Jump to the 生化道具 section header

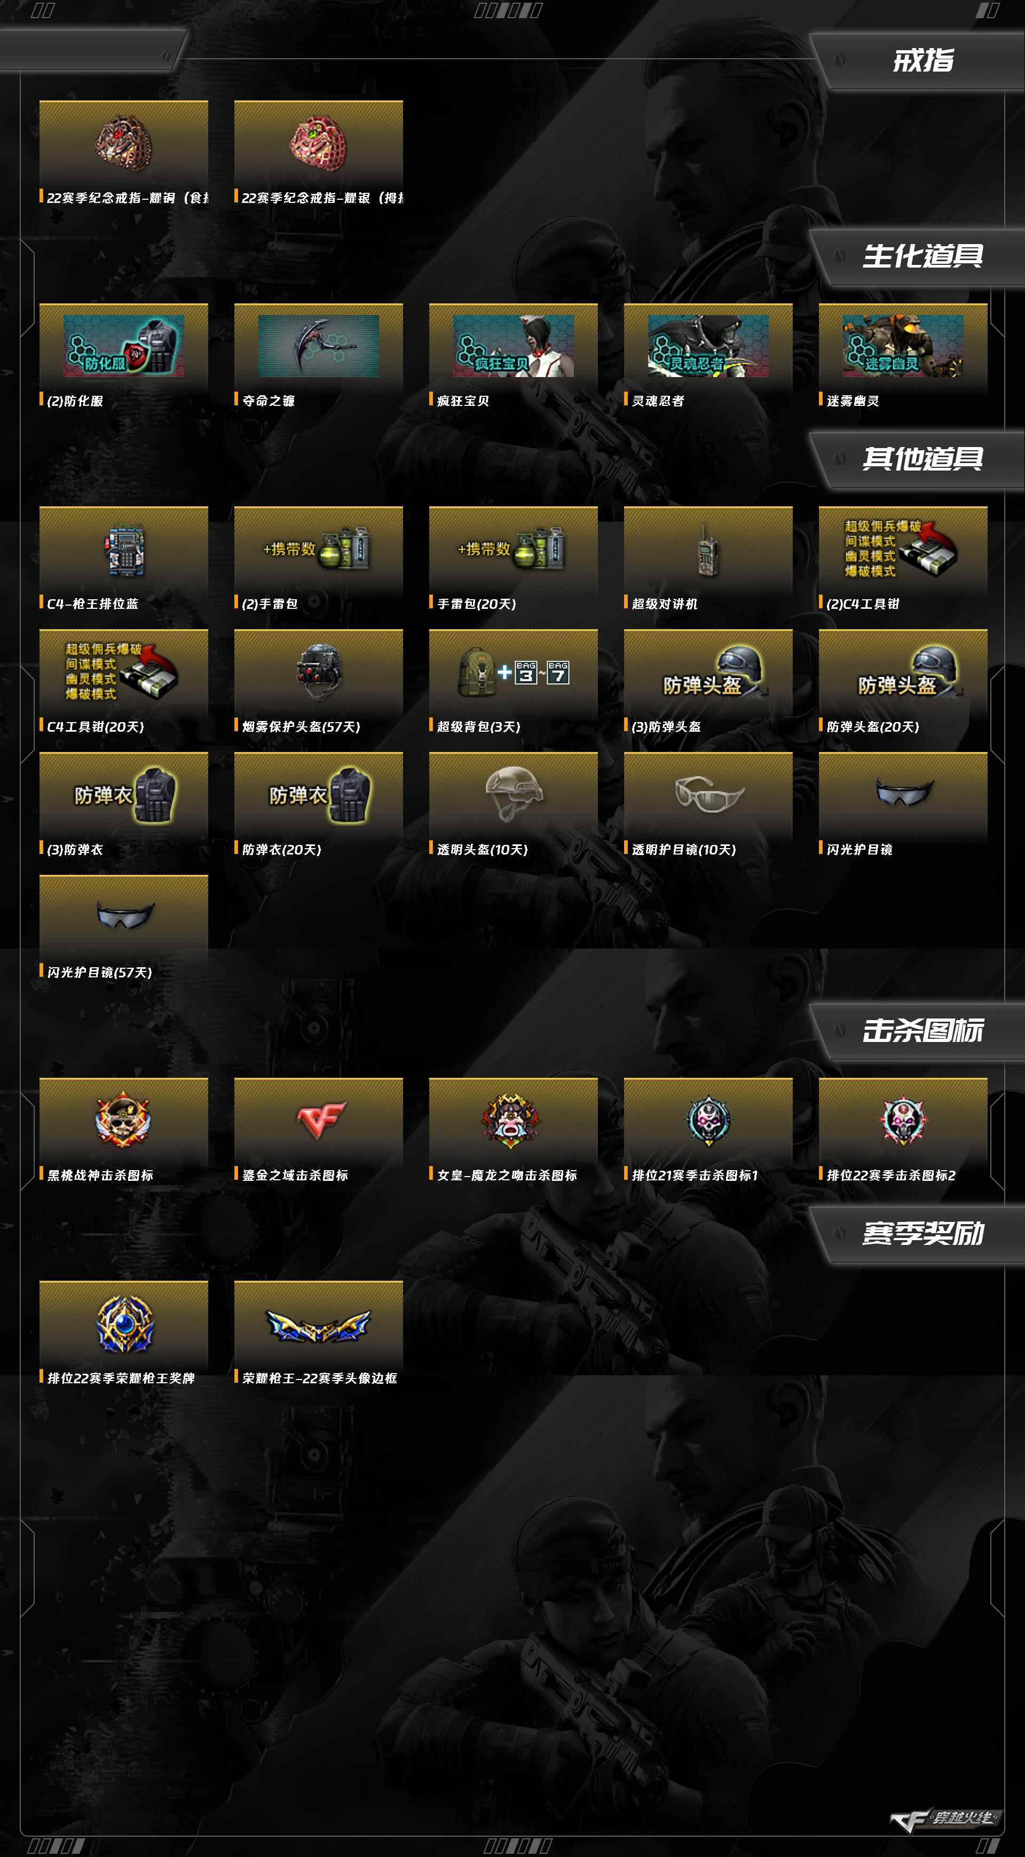pyautogui.click(x=922, y=256)
